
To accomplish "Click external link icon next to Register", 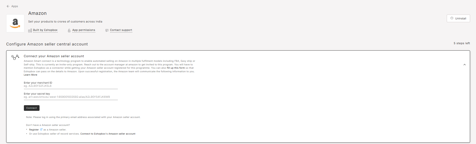I will (x=41, y=129).
